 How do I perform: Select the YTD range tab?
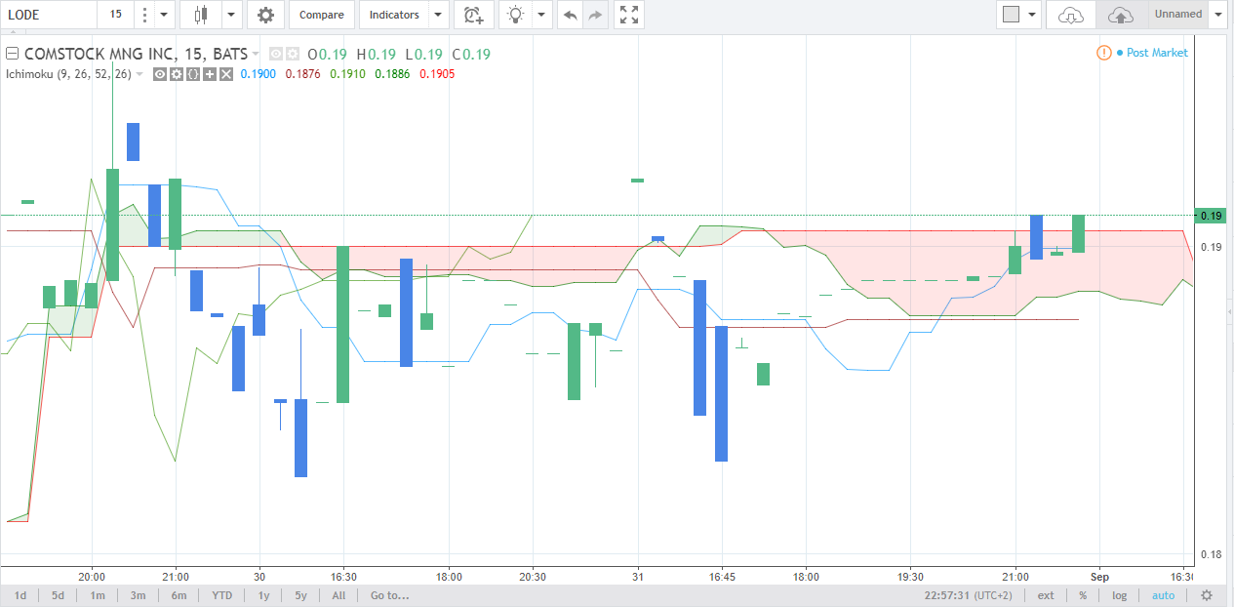pyautogui.click(x=221, y=595)
